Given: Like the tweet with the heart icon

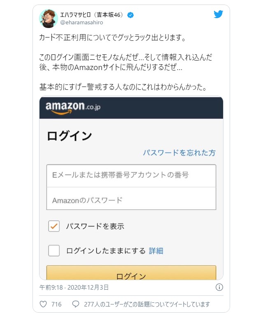Looking at the screenshot, I should coord(43,304).
